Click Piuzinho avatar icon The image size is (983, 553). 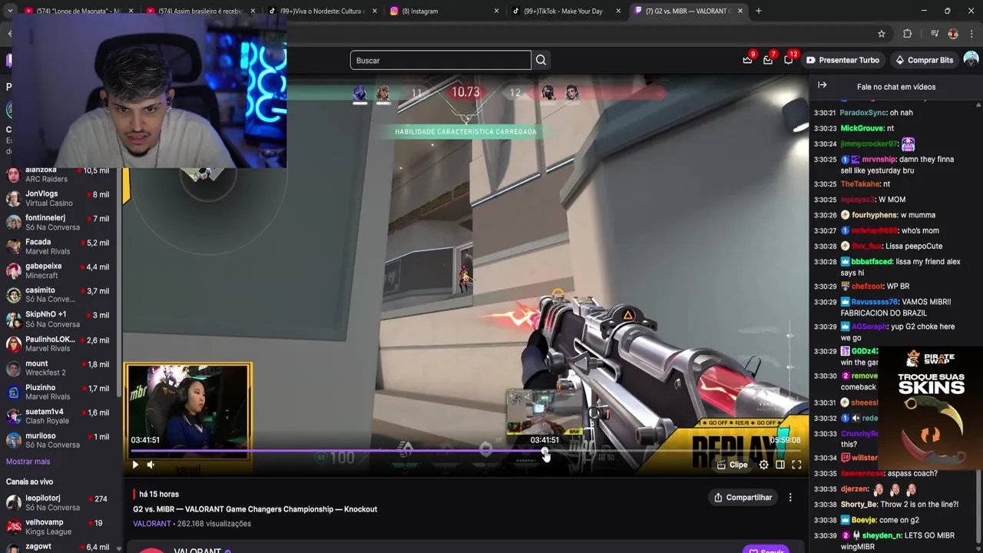(x=13, y=392)
